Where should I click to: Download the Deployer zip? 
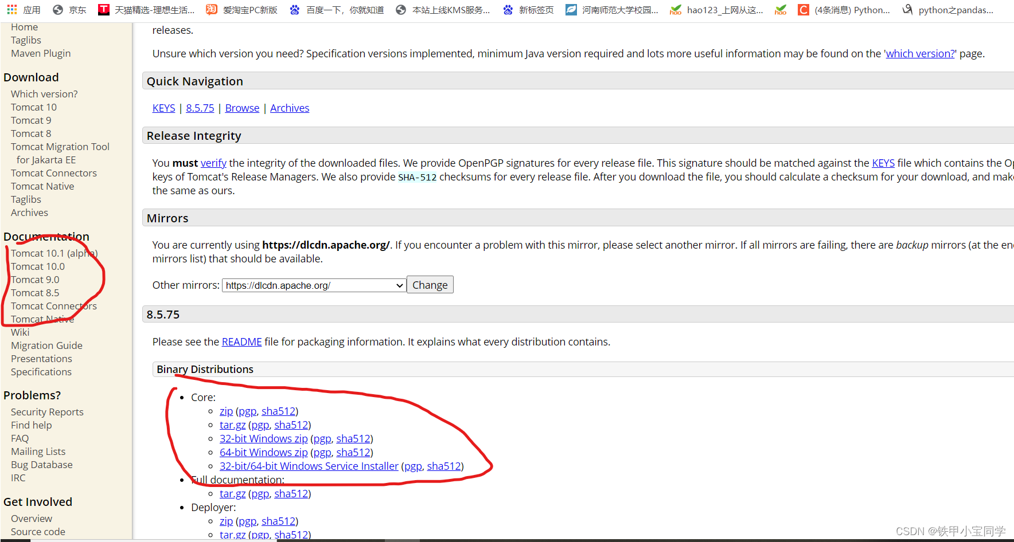[x=227, y=521]
